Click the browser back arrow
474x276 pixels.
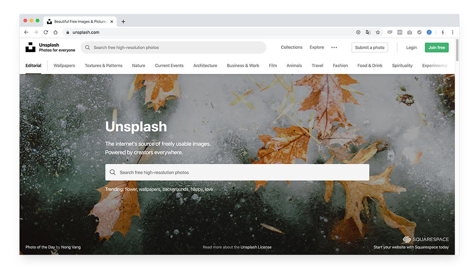click(x=26, y=32)
